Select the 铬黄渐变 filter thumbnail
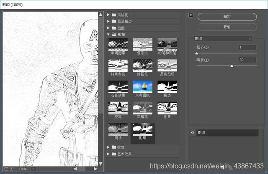 pos(118,66)
